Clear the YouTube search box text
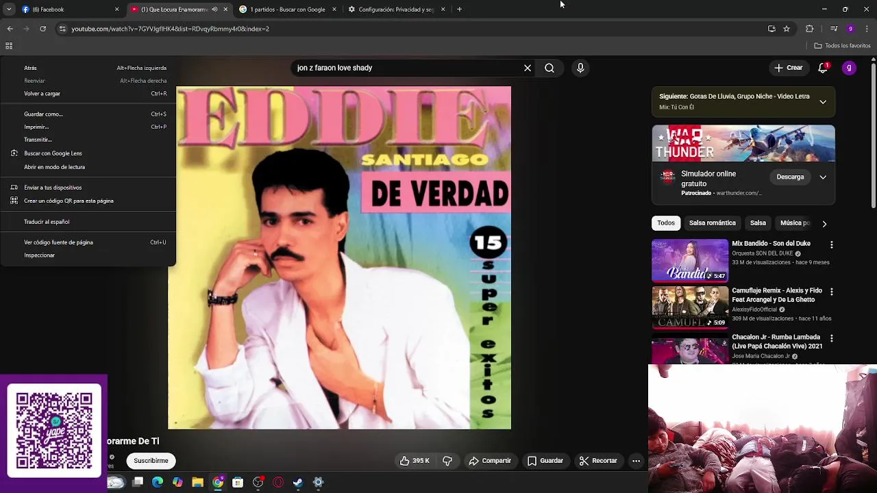The width and height of the screenshot is (877, 493). point(528,68)
